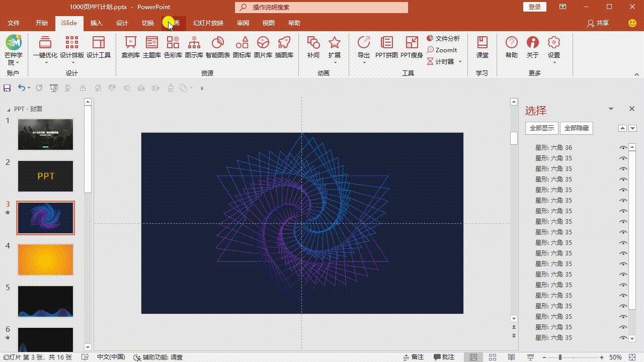Open the 图片库 picture library

[263, 47]
